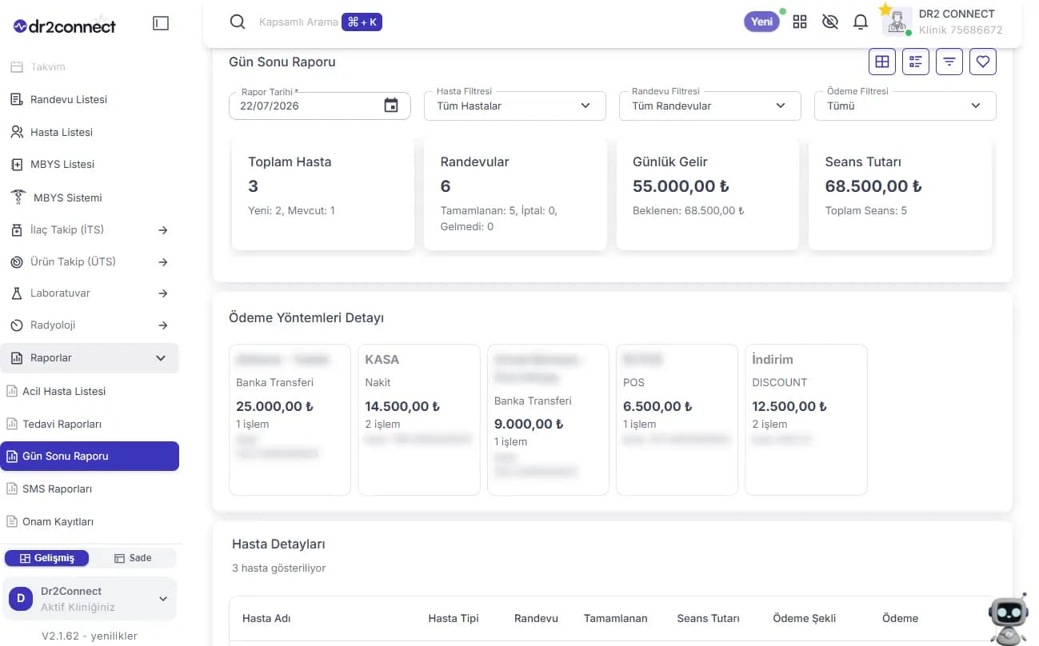The image size is (1039, 646).
Task: Open the filter lines icon
Action: click(949, 62)
